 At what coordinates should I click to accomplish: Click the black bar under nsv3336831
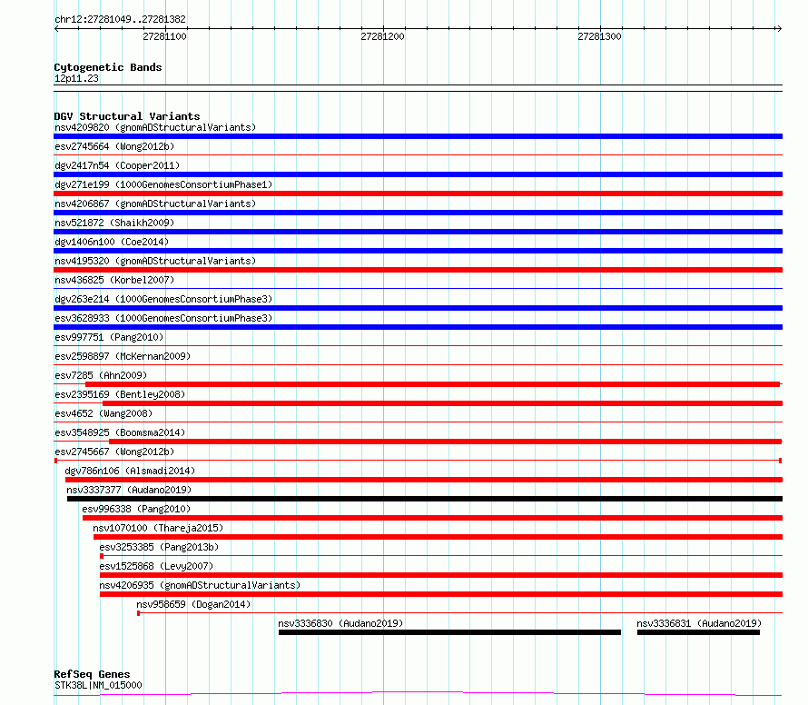698,632
